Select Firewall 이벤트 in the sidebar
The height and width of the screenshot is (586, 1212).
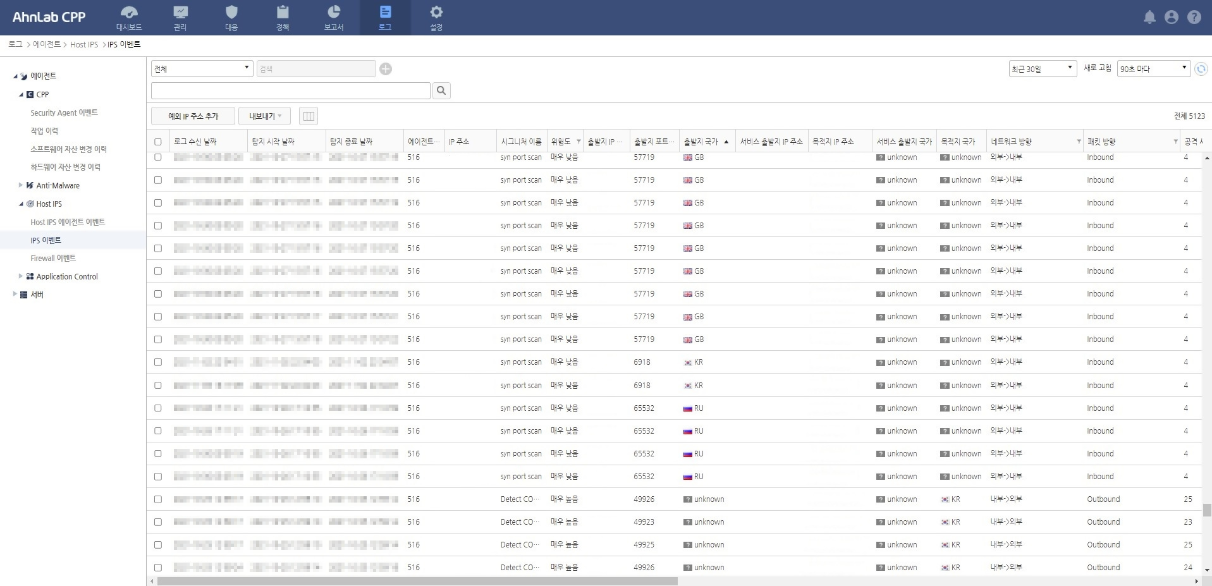point(53,258)
